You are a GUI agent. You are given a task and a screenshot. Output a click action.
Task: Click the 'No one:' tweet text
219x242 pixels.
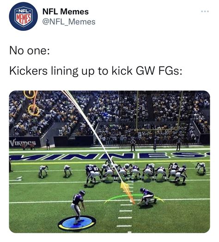30,50
